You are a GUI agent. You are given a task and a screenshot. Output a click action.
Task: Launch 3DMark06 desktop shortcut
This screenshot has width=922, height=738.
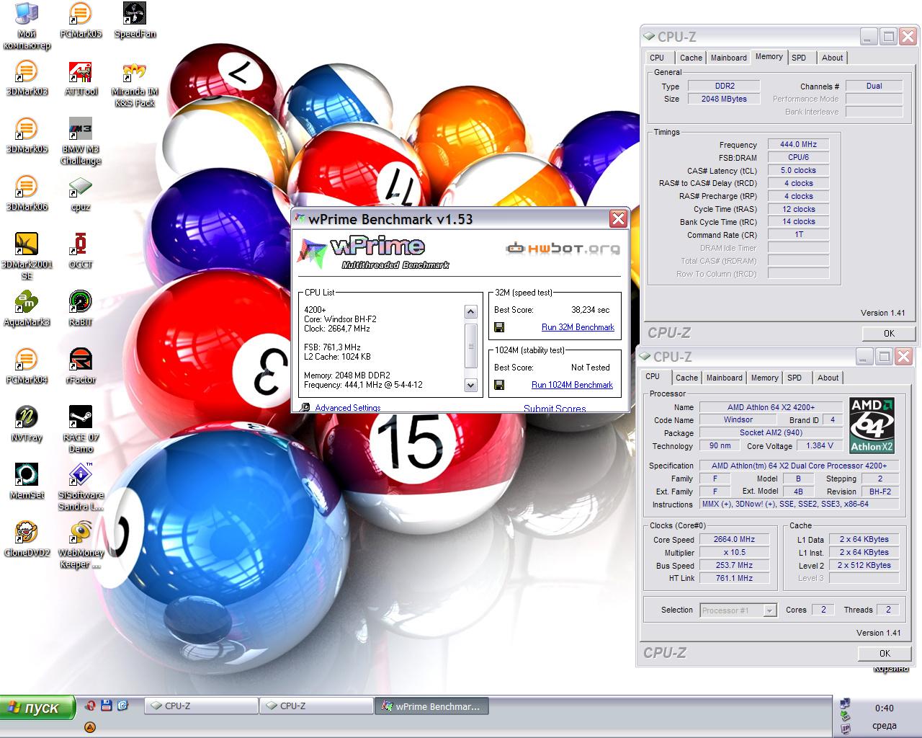(x=26, y=193)
